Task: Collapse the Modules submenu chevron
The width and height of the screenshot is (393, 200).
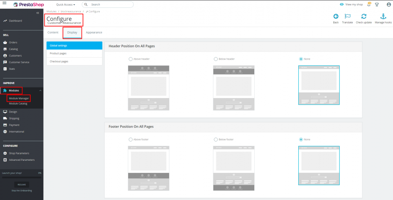Action: click(40, 91)
